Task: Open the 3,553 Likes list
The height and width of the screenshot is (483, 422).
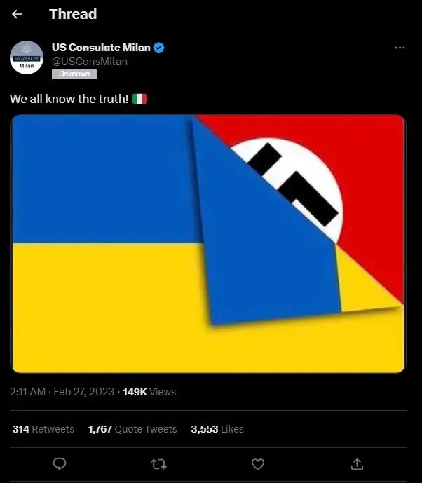Action: point(217,429)
